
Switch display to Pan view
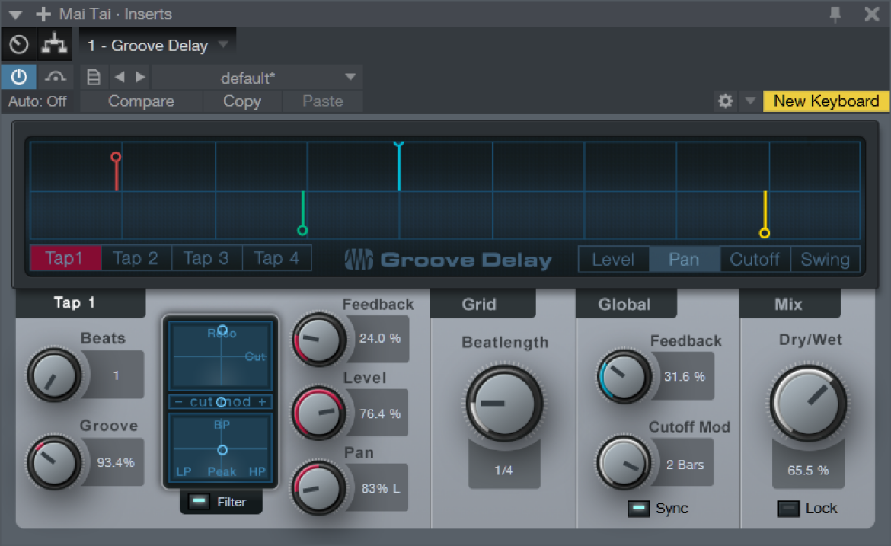pyautogui.click(x=684, y=260)
